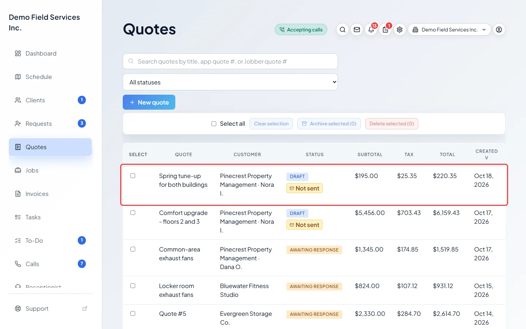Click the Dashboard sidebar icon
The width and height of the screenshot is (526, 329).
(18, 53)
